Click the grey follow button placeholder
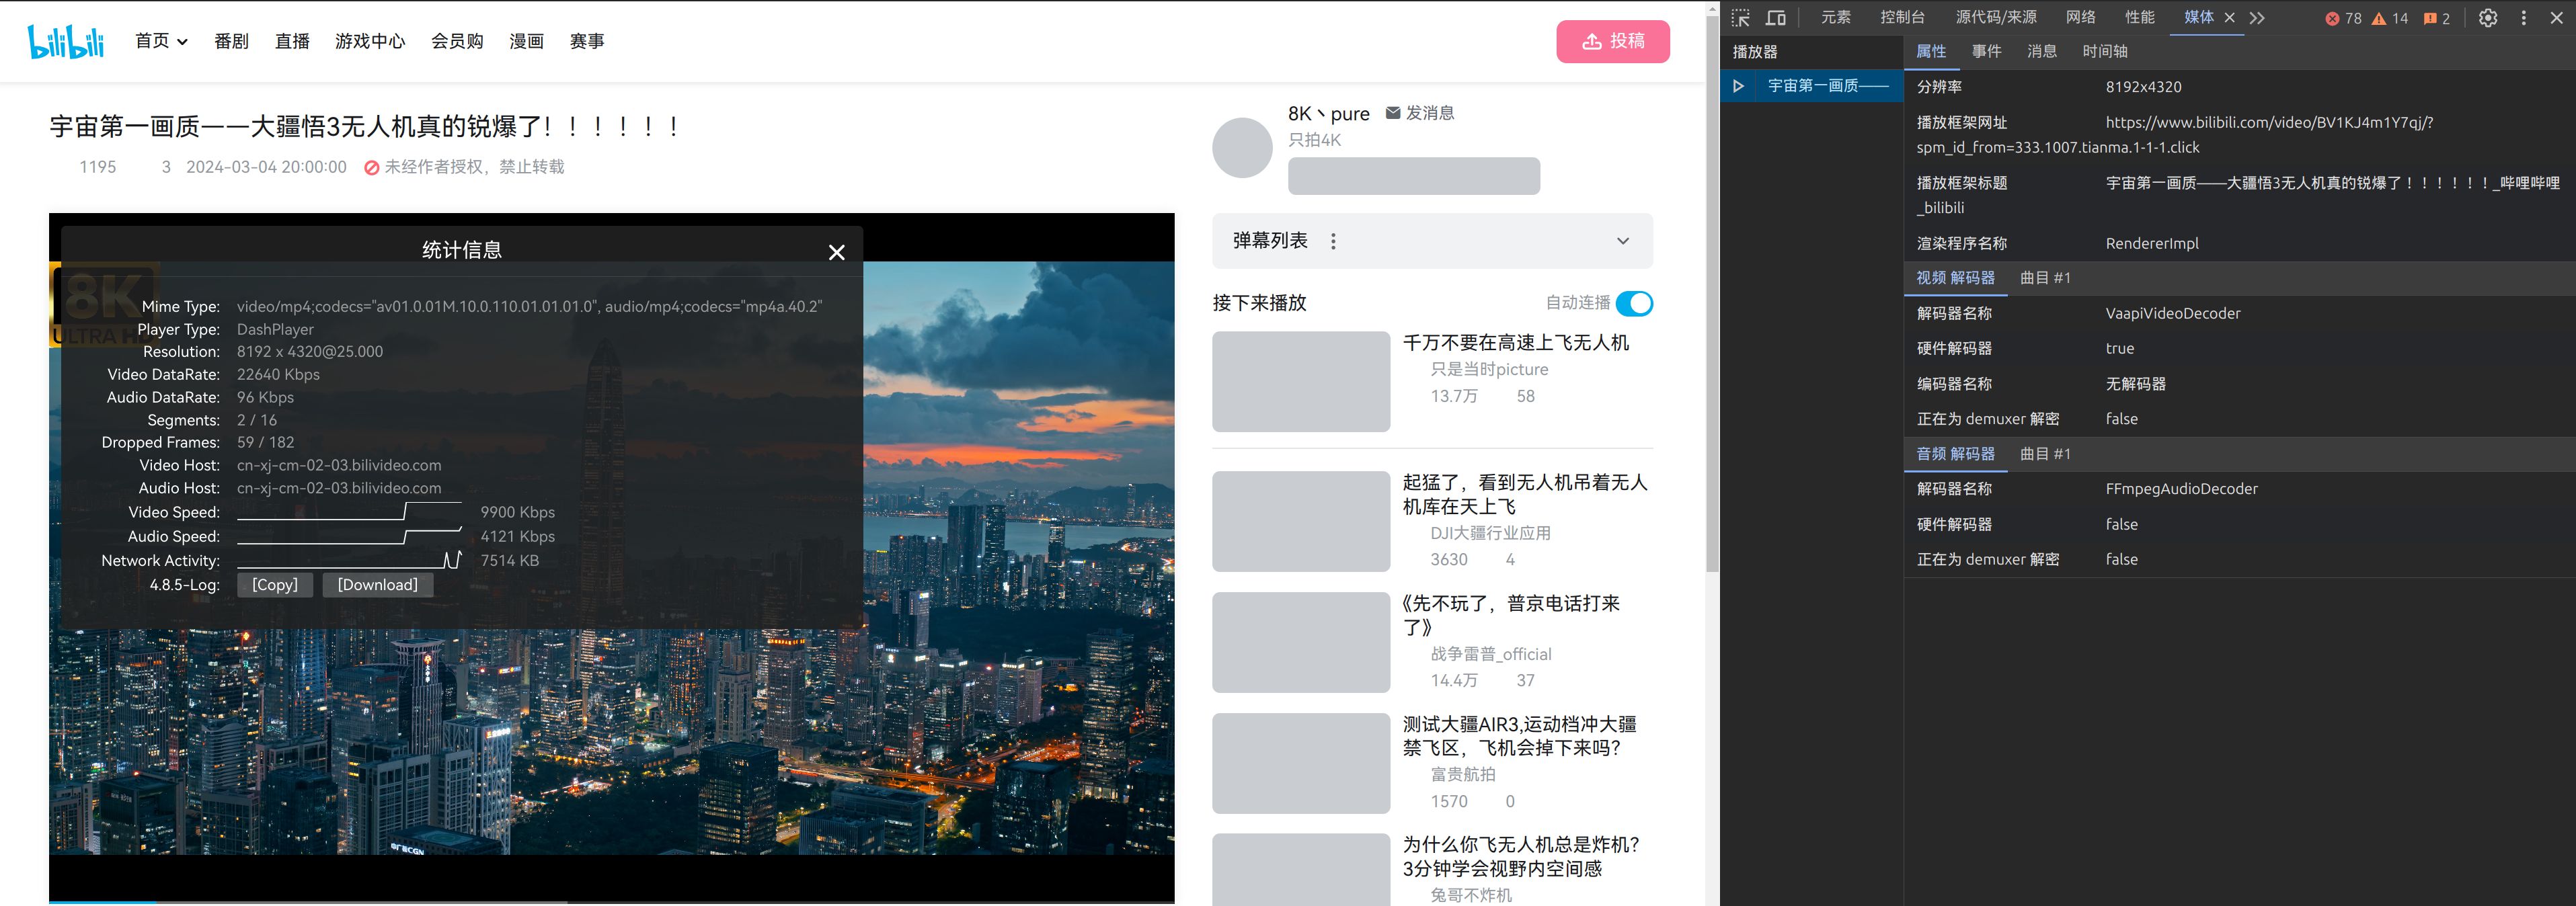2576x906 pixels. click(1414, 176)
